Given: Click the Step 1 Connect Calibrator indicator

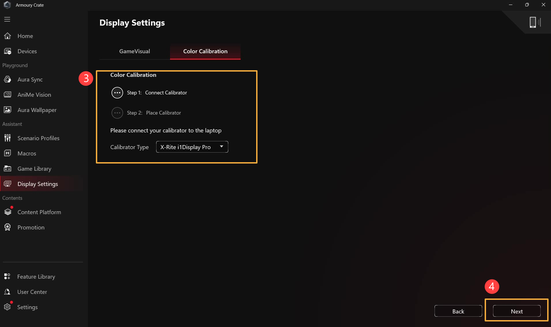Looking at the screenshot, I should (x=117, y=93).
